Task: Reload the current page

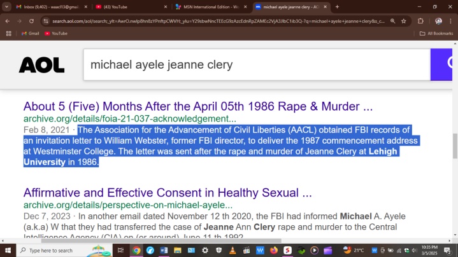Action: click(31, 21)
